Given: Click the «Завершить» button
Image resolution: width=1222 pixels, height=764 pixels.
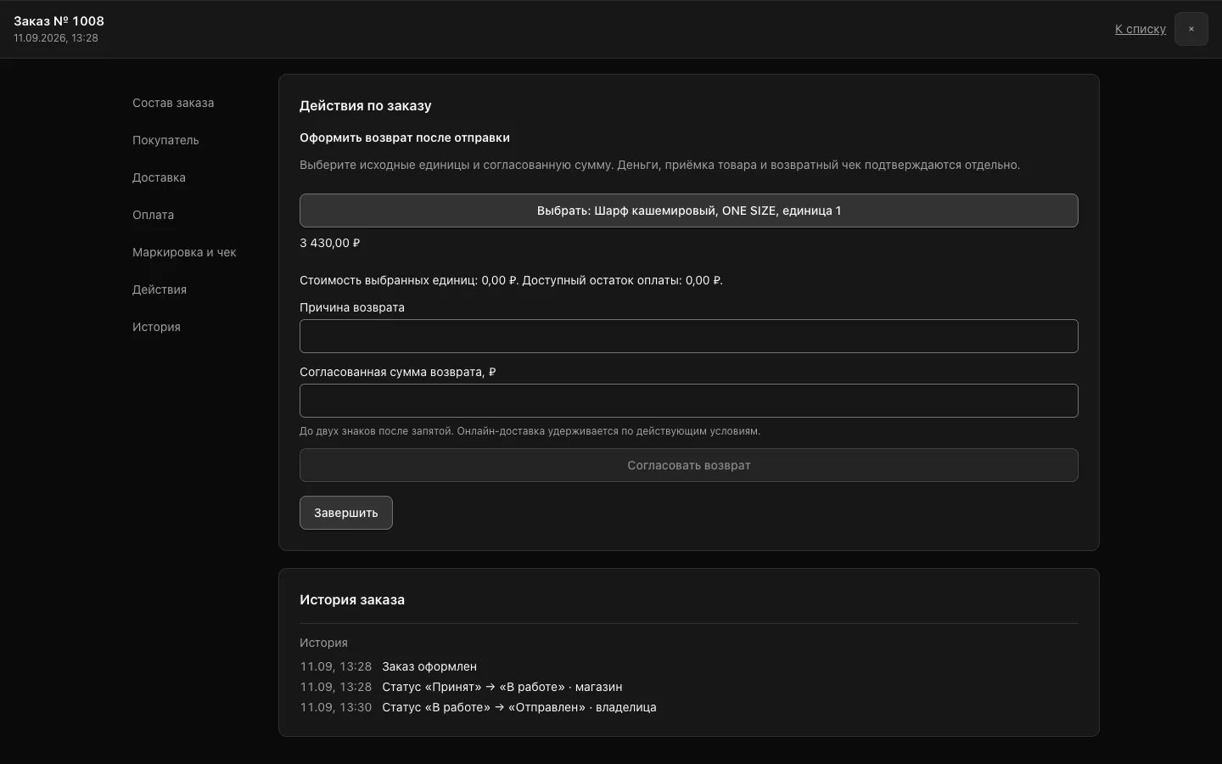Looking at the screenshot, I should [346, 513].
